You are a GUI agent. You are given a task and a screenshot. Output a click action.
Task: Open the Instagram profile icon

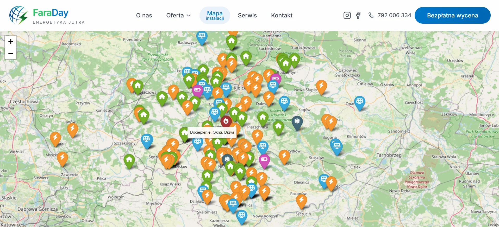click(347, 15)
